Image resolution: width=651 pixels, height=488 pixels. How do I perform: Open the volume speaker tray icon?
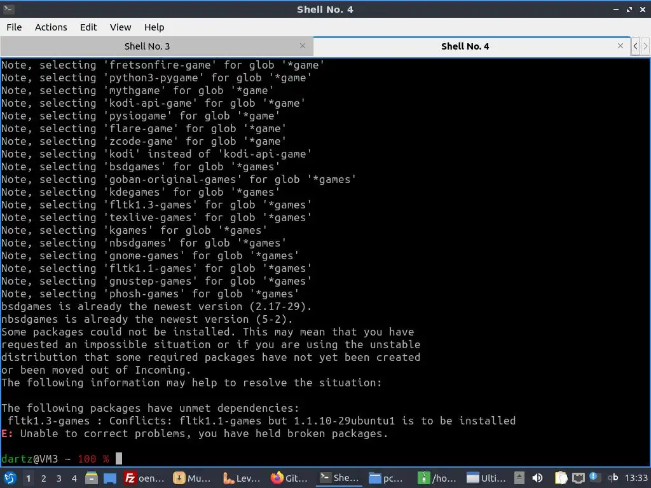(537, 478)
